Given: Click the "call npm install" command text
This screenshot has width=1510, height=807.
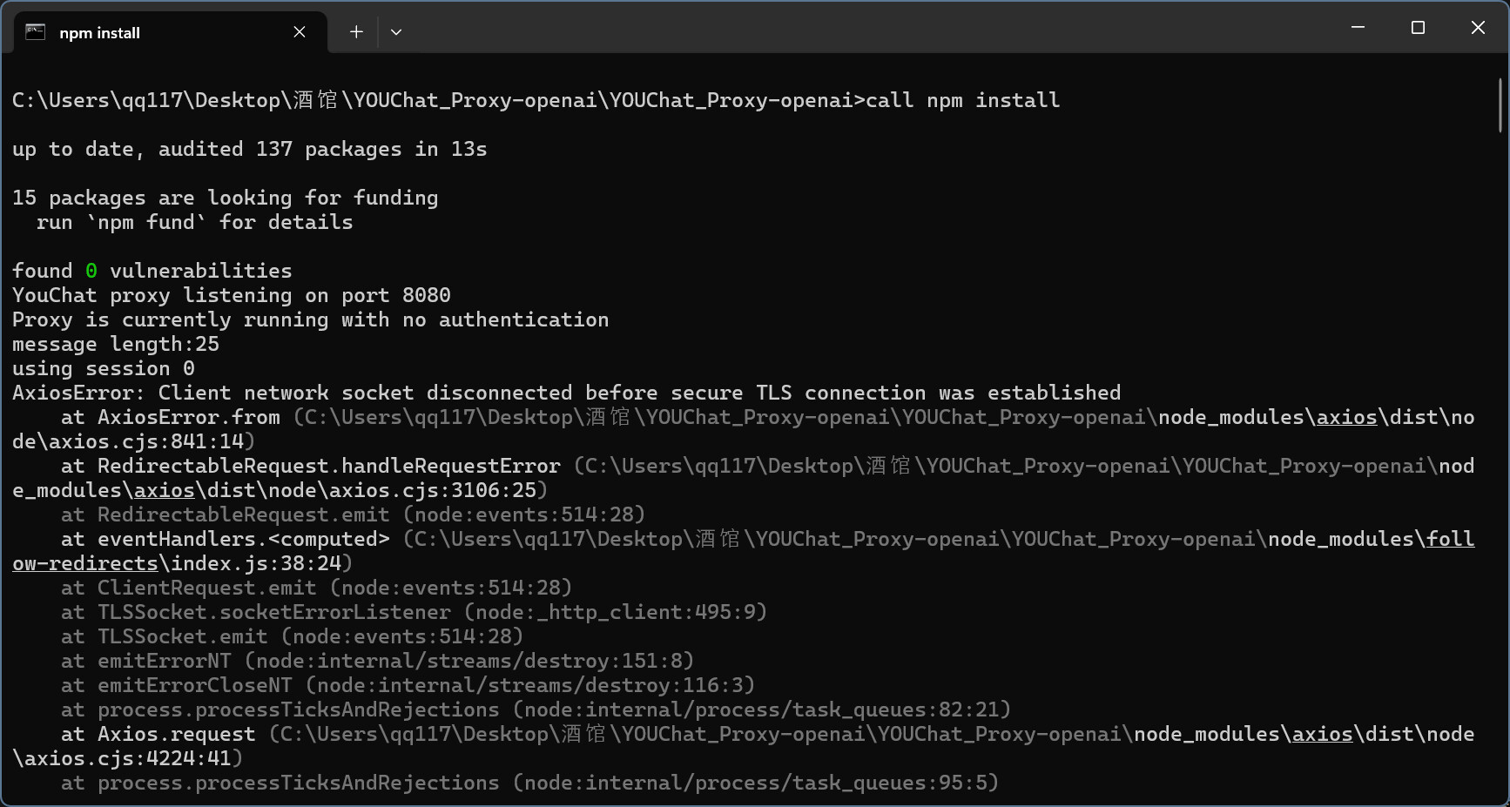Looking at the screenshot, I should coord(962,101).
